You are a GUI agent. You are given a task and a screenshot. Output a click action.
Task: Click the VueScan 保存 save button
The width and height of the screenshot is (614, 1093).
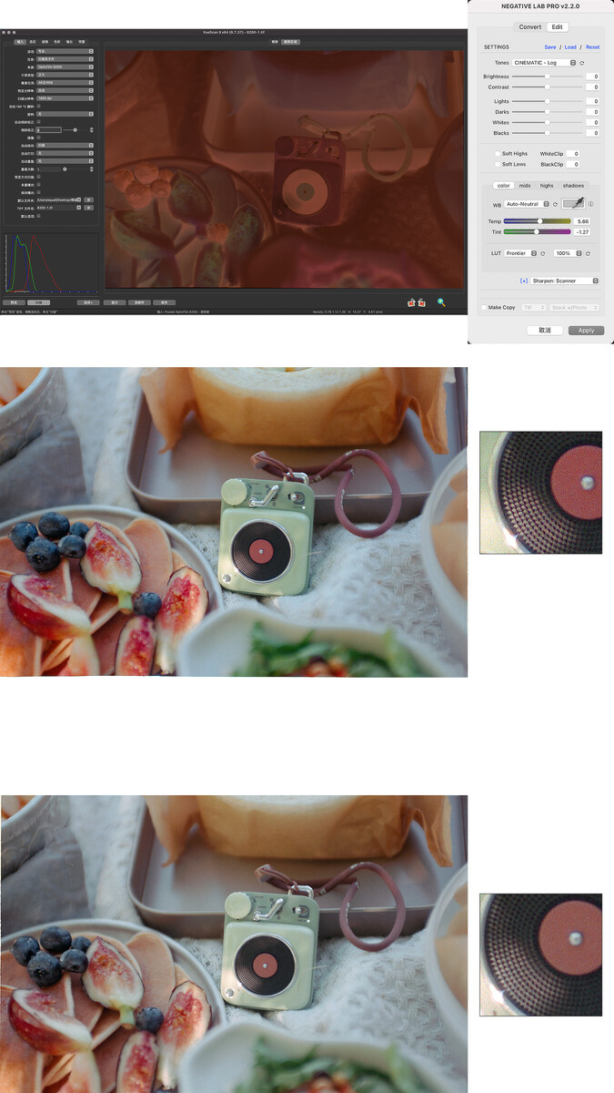[164, 301]
